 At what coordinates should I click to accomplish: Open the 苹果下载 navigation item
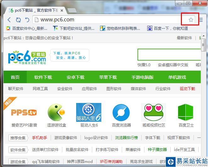pos(108,77)
